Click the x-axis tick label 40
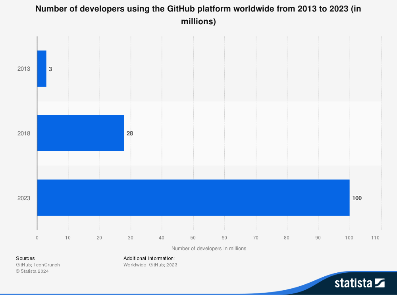Screen dimensions: 397x295 (x=162, y=237)
